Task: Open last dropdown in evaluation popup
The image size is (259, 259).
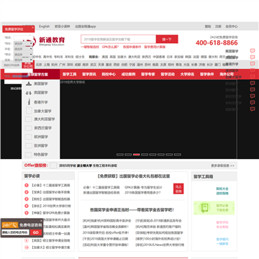Action: click(x=23, y=60)
